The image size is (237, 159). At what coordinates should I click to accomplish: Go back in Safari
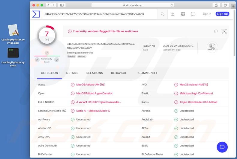(x=48, y=5)
